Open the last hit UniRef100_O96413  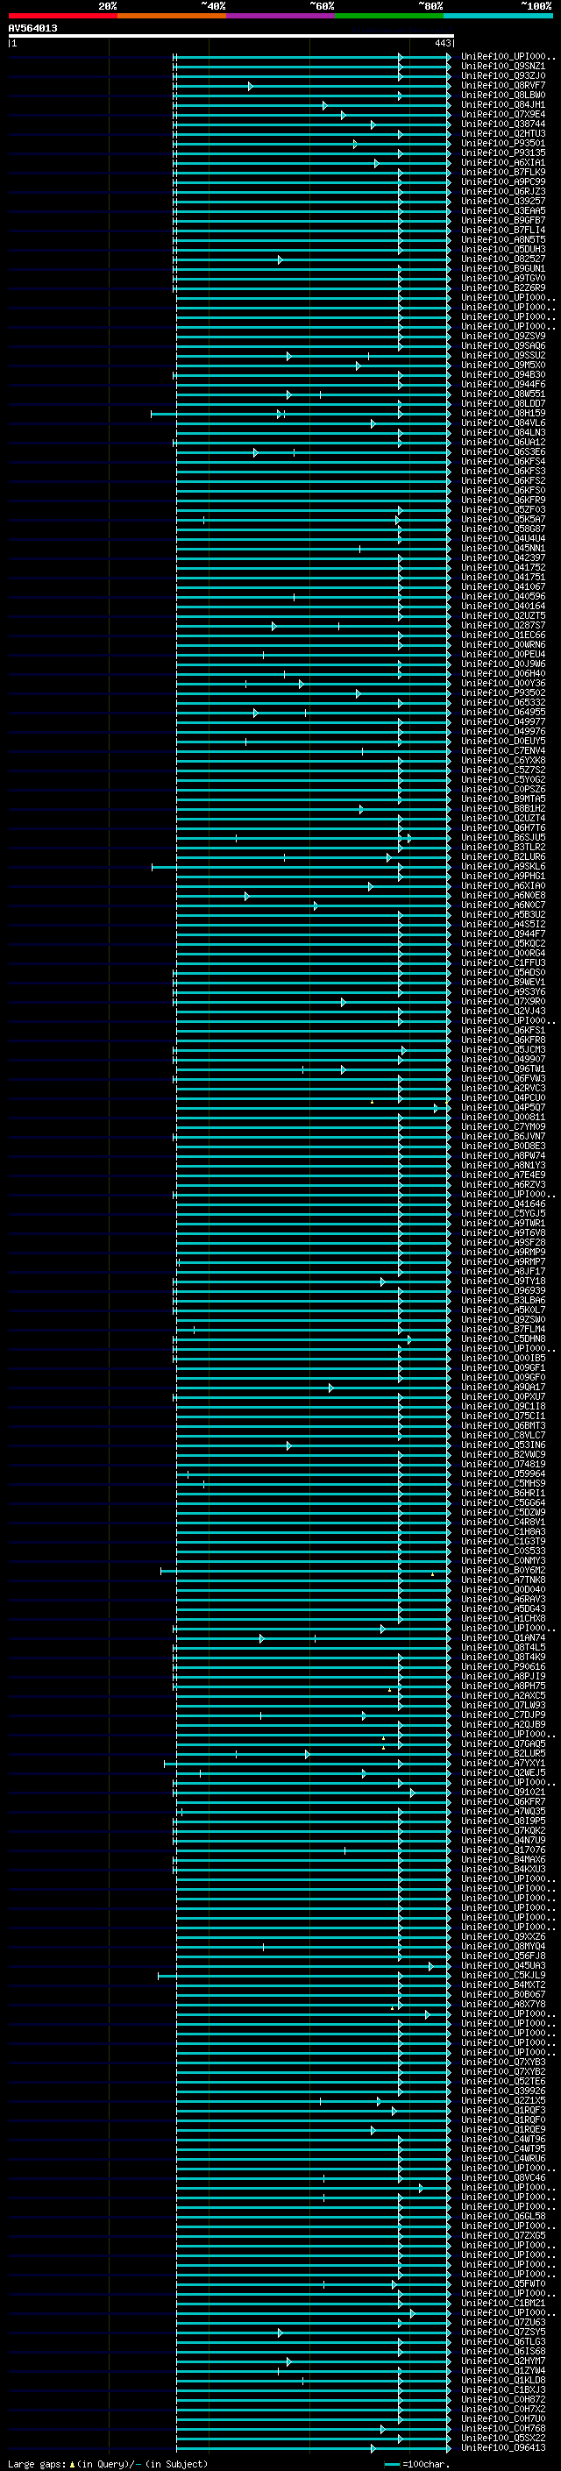point(503,2448)
